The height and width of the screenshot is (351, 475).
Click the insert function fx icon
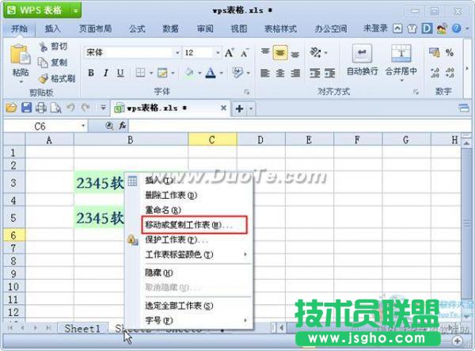123,125
